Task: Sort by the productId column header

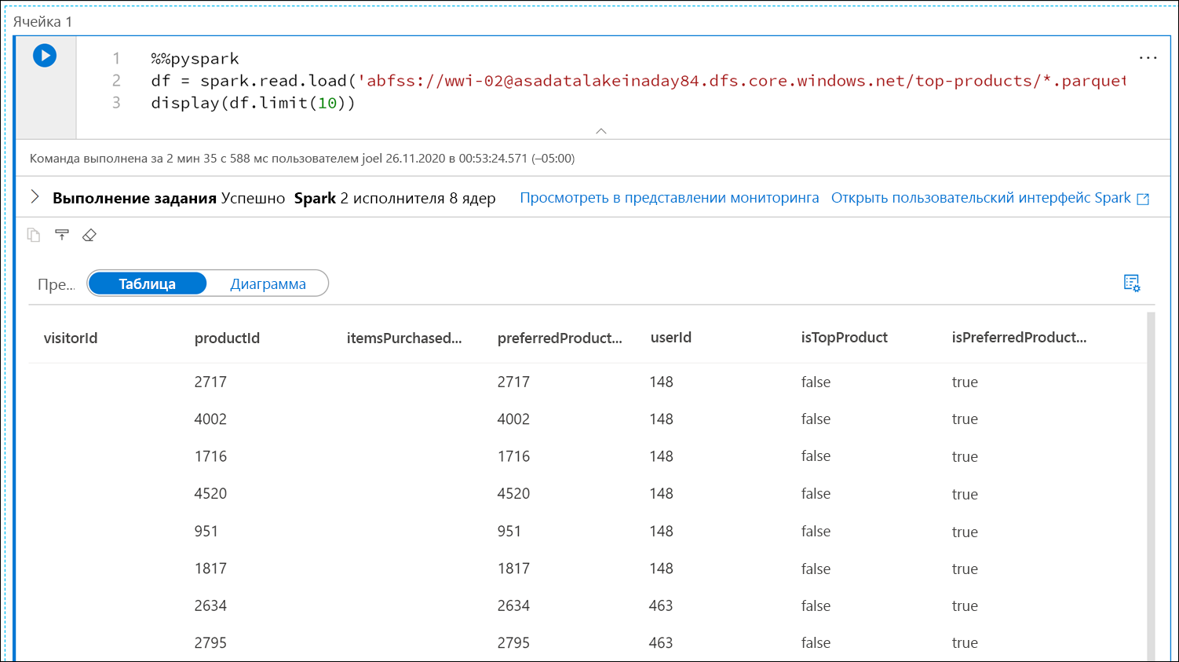Action: coord(227,338)
